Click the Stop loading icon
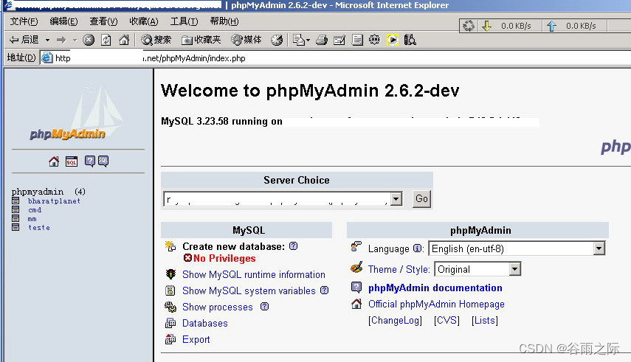The image size is (631, 362). click(89, 40)
